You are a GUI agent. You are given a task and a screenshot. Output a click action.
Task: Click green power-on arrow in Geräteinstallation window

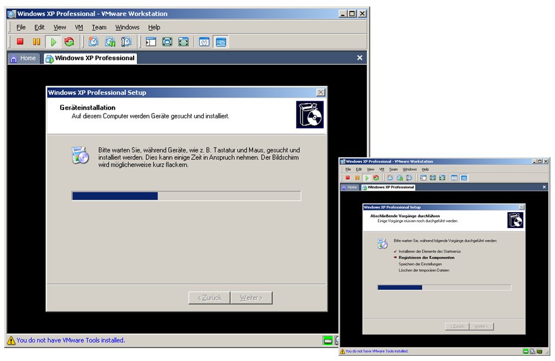pos(53,42)
